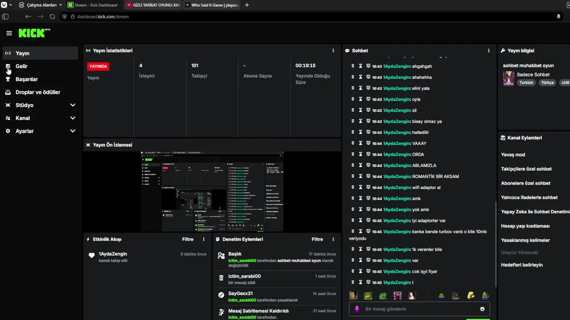Open three-dot menu of Yayın İstatistikleri panel

333,51
